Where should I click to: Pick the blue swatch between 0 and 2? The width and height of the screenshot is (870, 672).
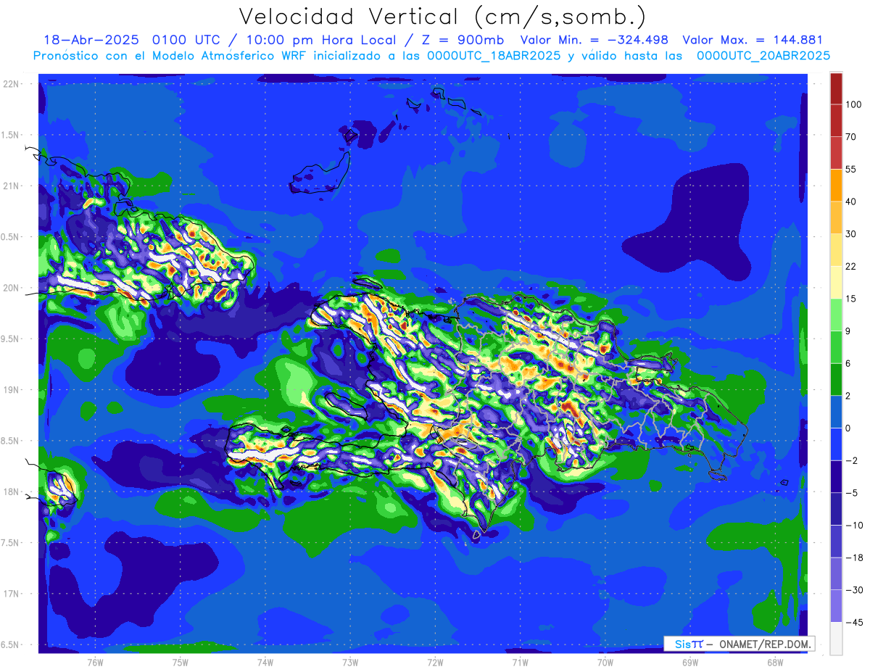(836, 412)
